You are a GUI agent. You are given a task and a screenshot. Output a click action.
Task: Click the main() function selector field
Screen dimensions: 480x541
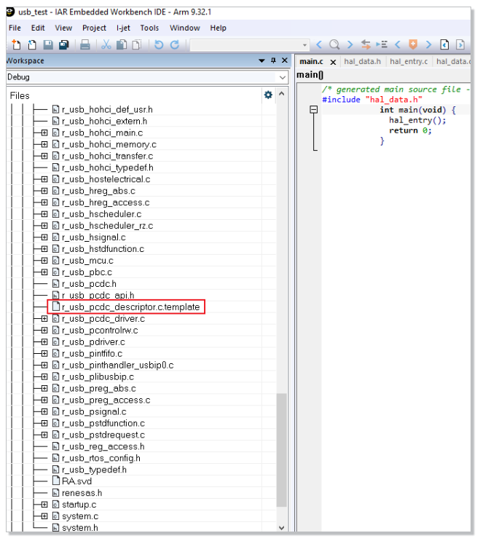coord(383,75)
